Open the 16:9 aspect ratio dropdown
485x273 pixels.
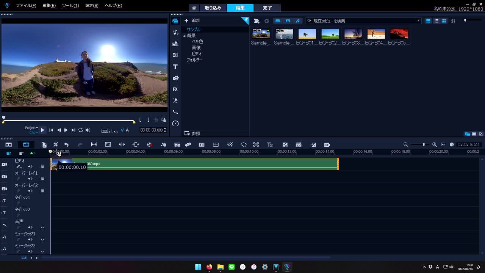pyautogui.click(x=106, y=130)
